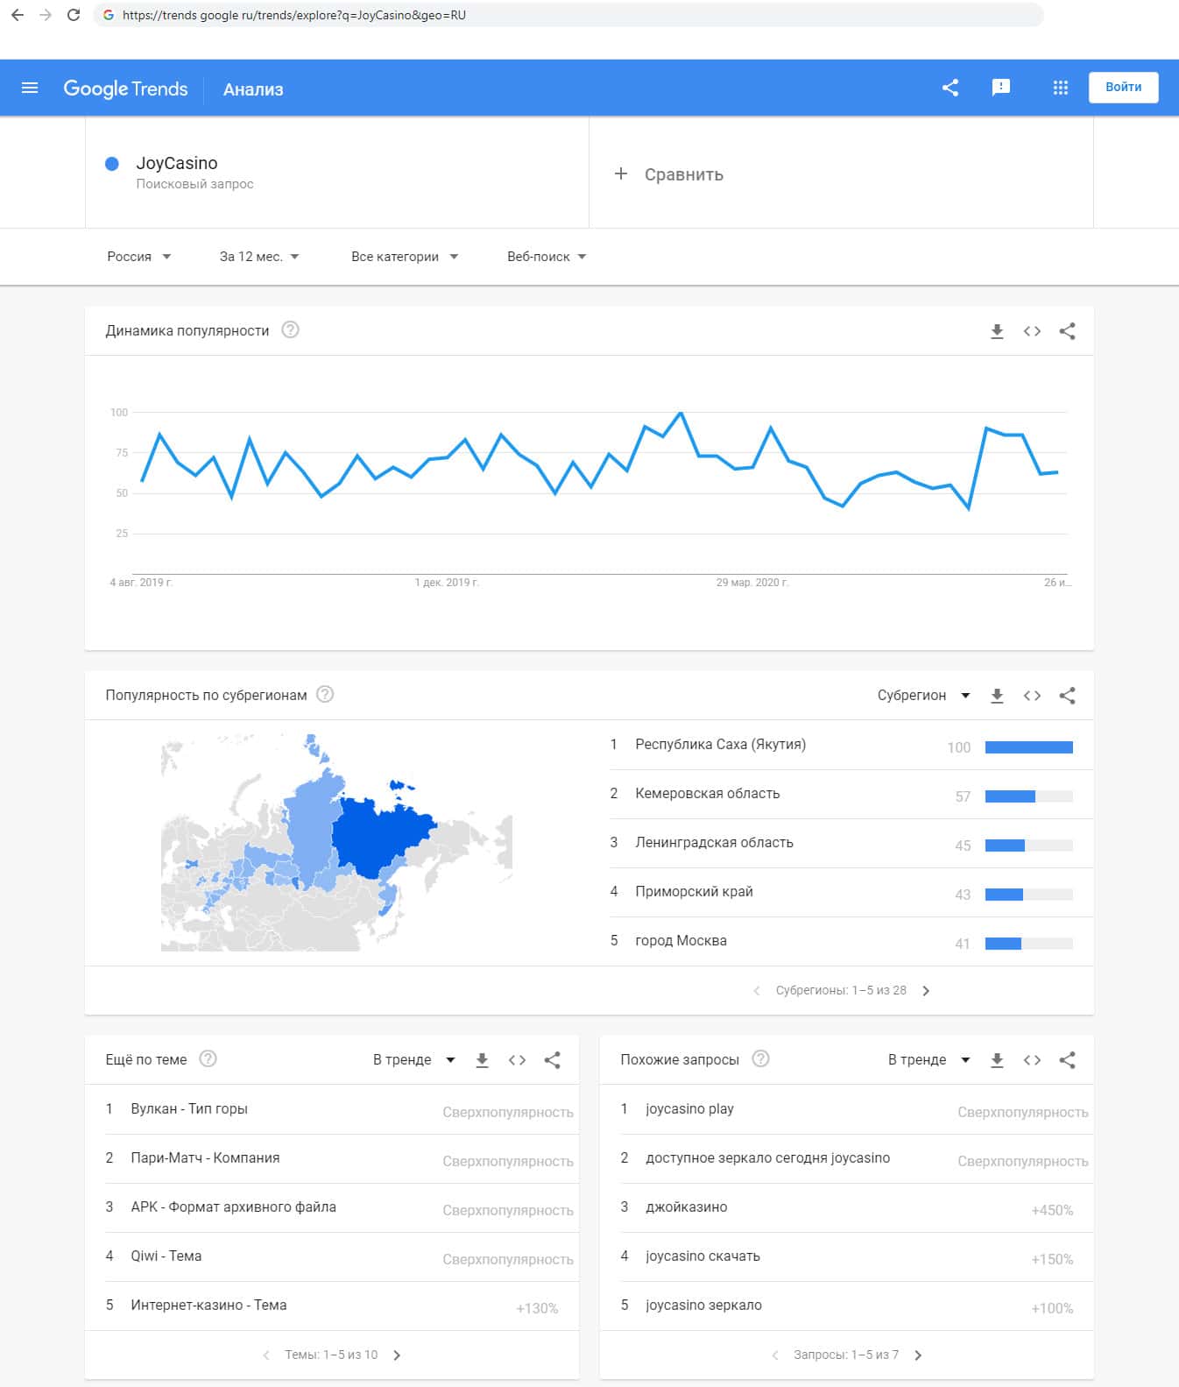Click the header share icon
Image resolution: width=1179 pixels, height=1387 pixels.
950,88
